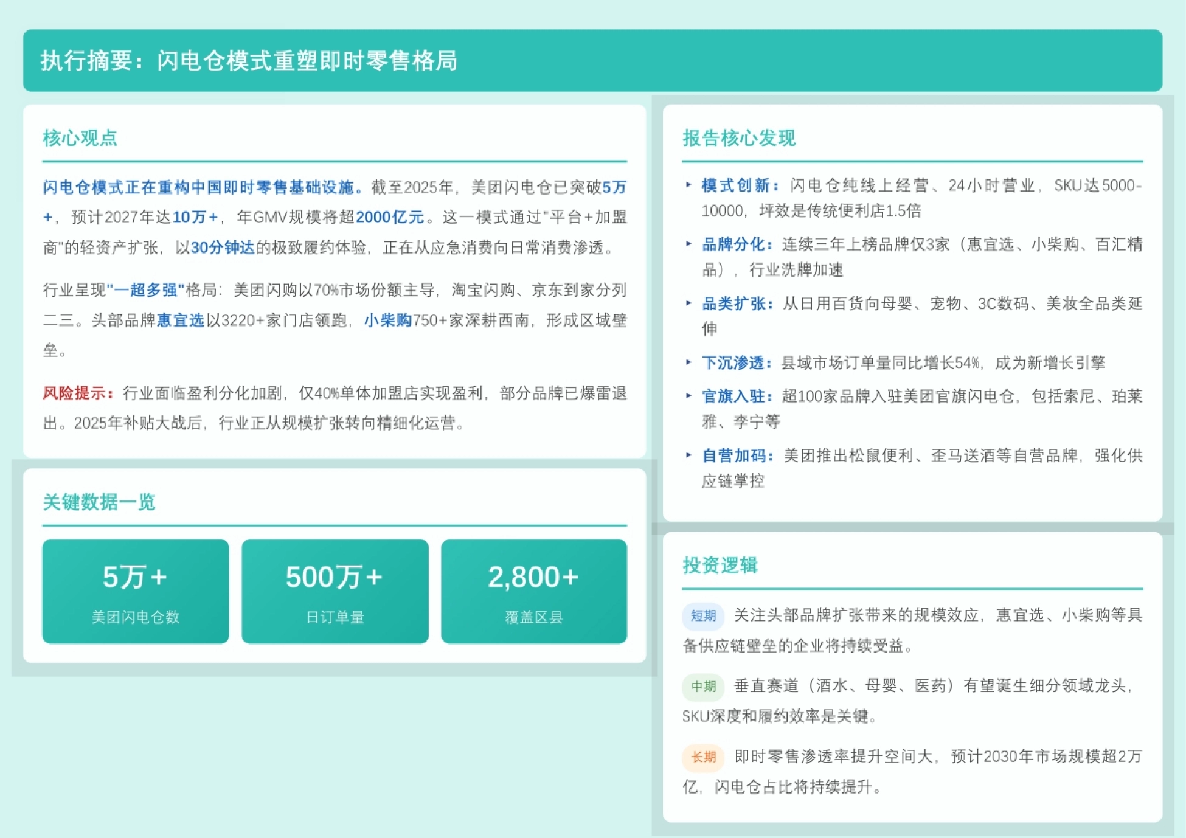This screenshot has width=1186, height=838.
Task: Click the 官旗入驻： label
Action: pyautogui.click(x=738, y=396)
